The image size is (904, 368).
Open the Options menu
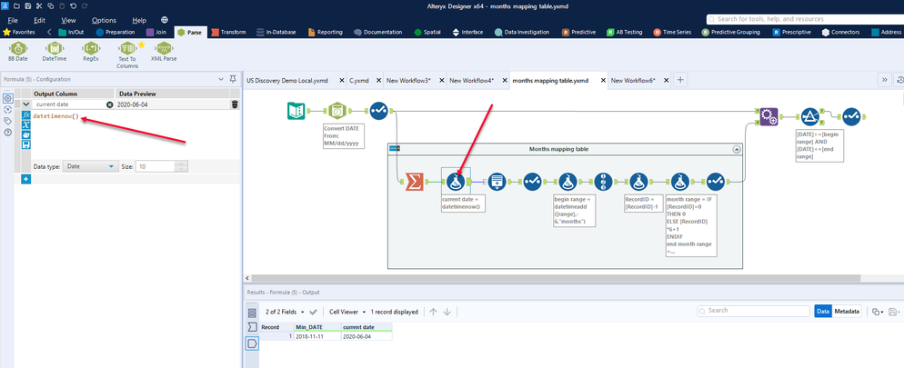[104, 20]
